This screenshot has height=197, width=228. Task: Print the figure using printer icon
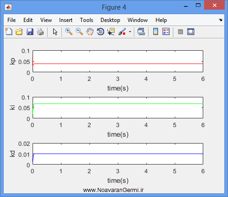pos(40,32)
